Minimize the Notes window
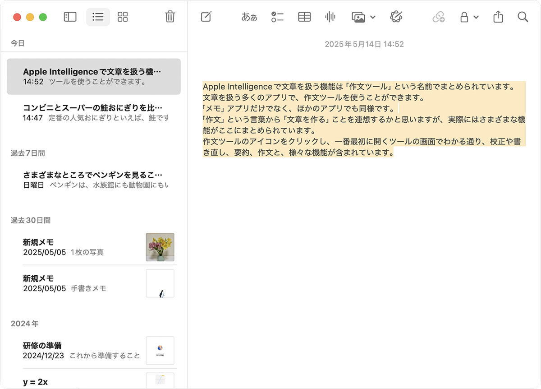Viewport: 541px width, 389px height. 30,17
